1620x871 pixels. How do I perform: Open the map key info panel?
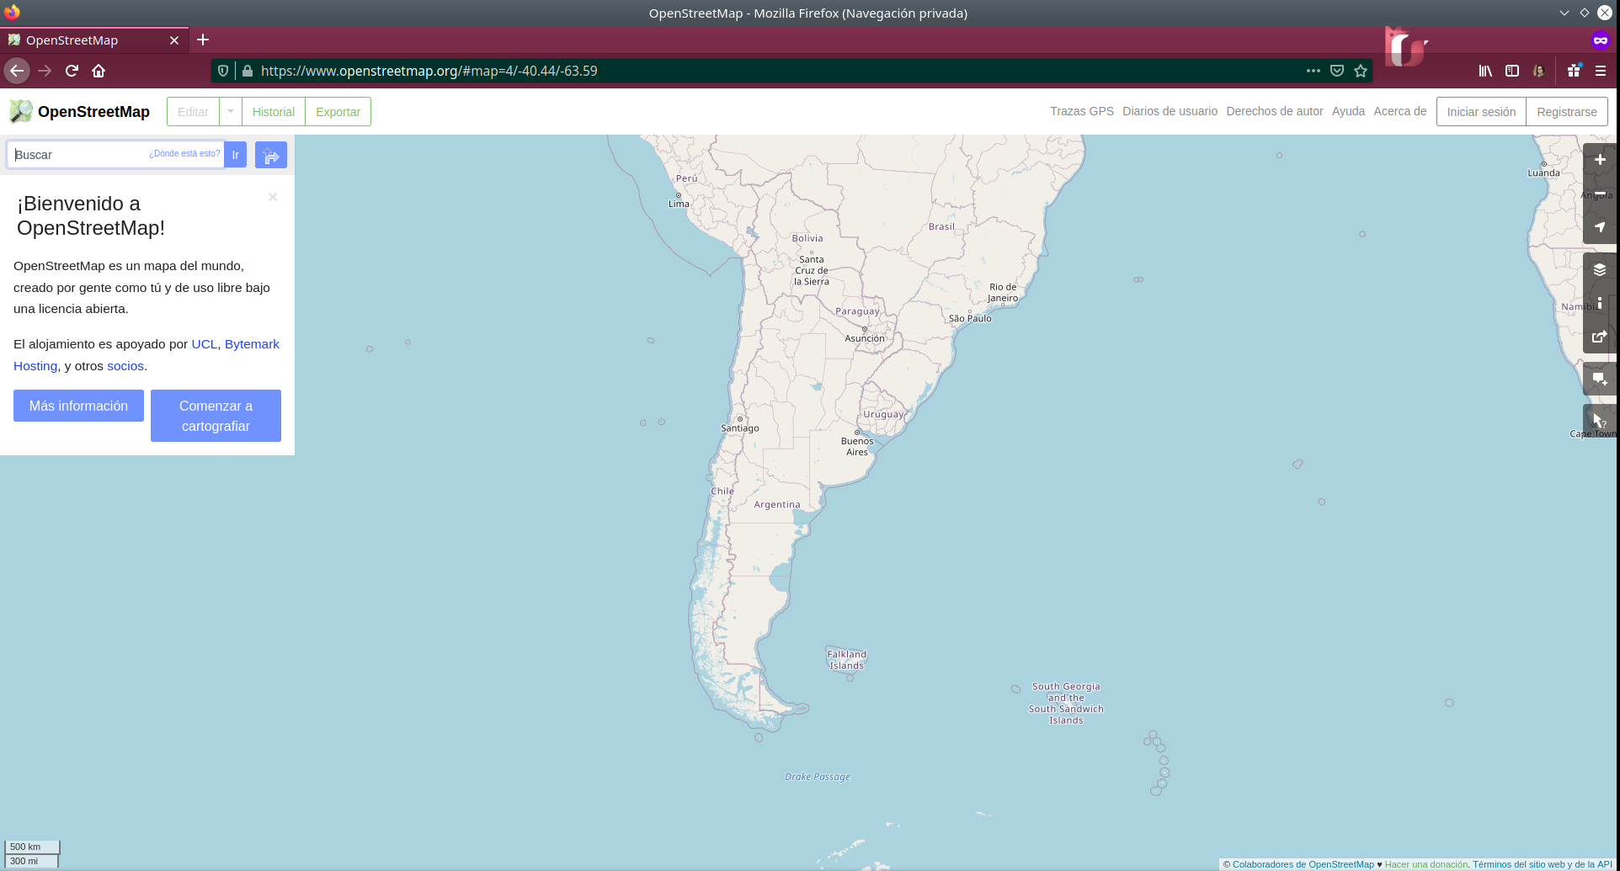[x=1600, y=303]
